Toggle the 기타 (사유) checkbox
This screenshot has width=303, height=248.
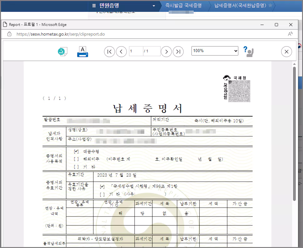102,194
